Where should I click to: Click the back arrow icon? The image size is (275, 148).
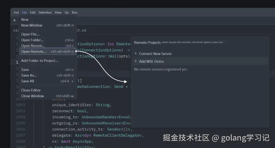tap(15, 20)
